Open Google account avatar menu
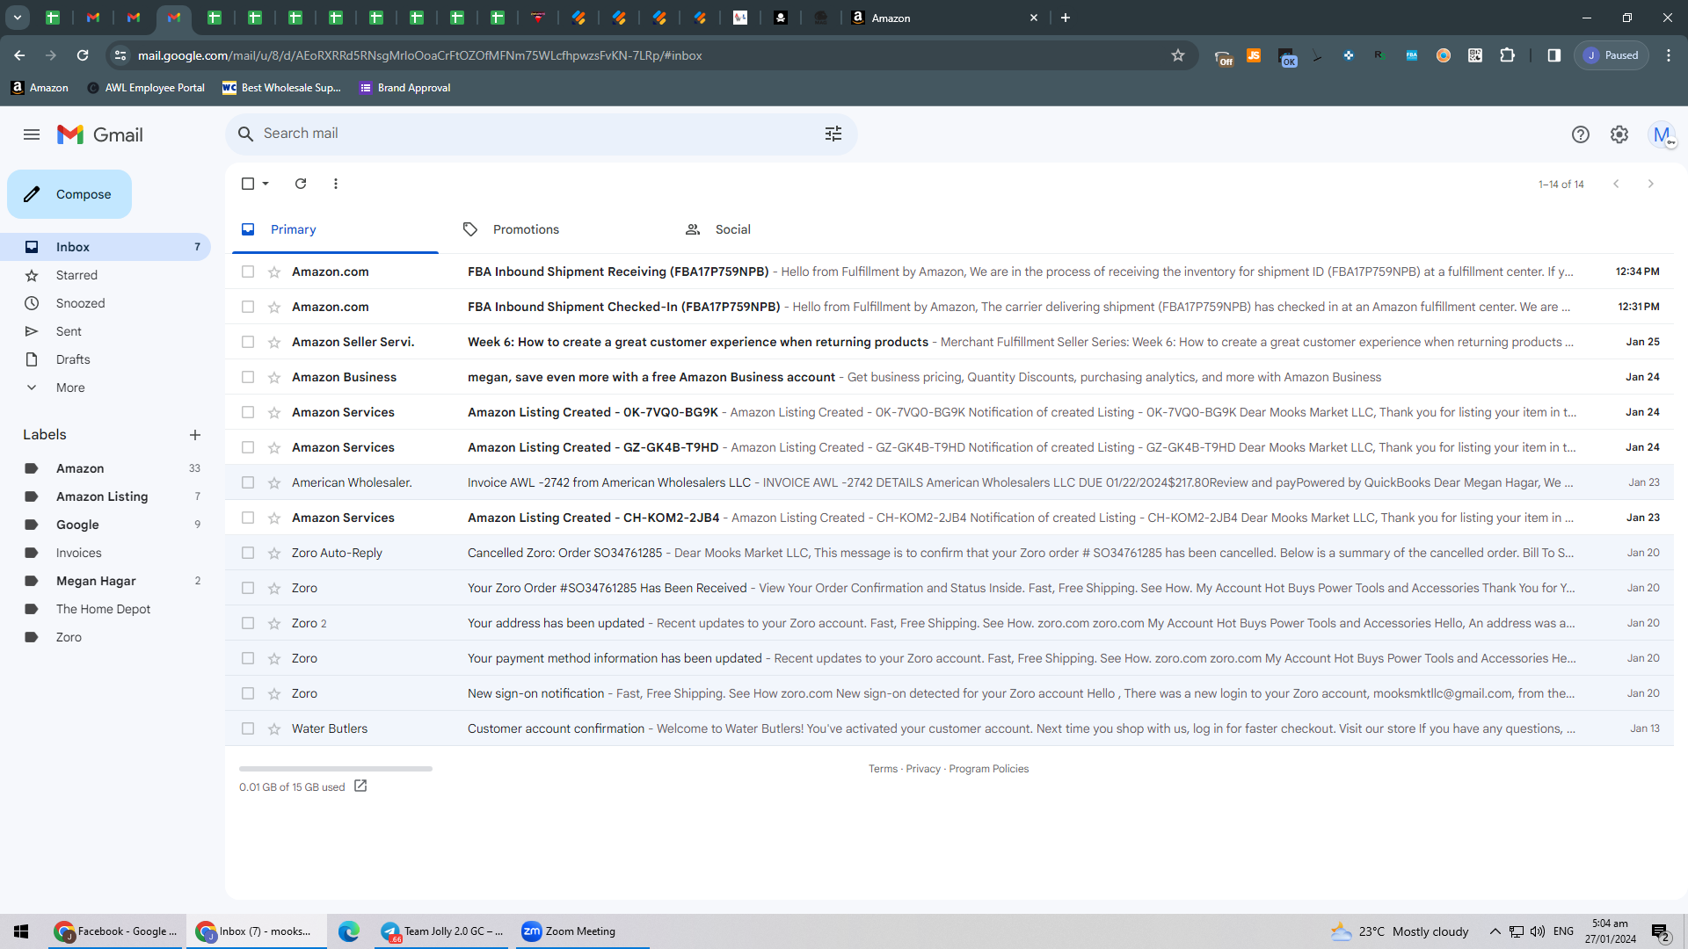This screenshot has width=1688, height=949. [1661, 134]
